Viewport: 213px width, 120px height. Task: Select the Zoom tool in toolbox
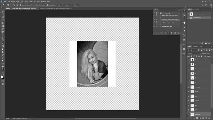coord(3,69)
